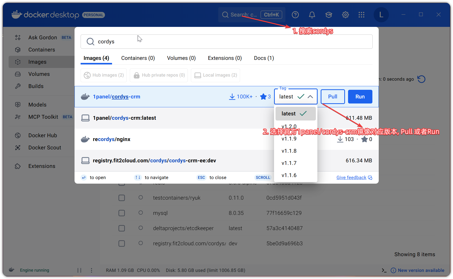Open the terminal icon in status bar

pos(384,270)
